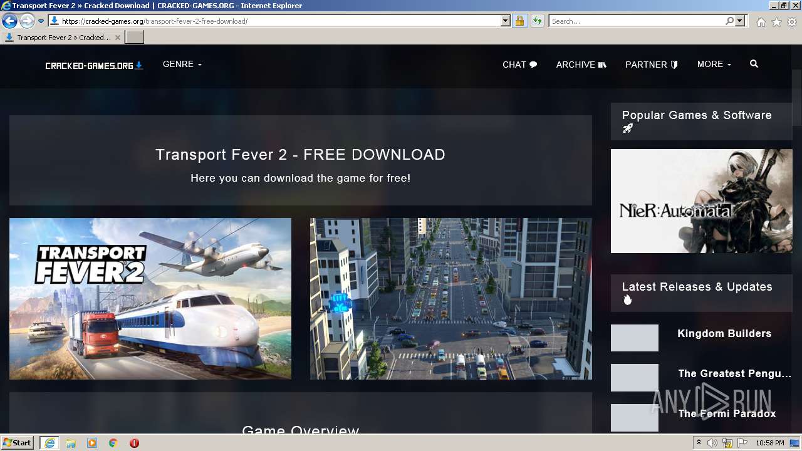802x451 pixels.
Task: Close the Transport Fever 2 tab
Action: (117, 38)
